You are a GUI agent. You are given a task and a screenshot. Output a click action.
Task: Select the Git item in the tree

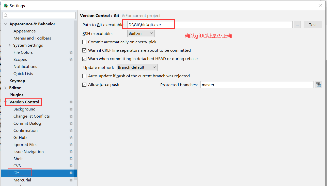click(x=16, y=173)
